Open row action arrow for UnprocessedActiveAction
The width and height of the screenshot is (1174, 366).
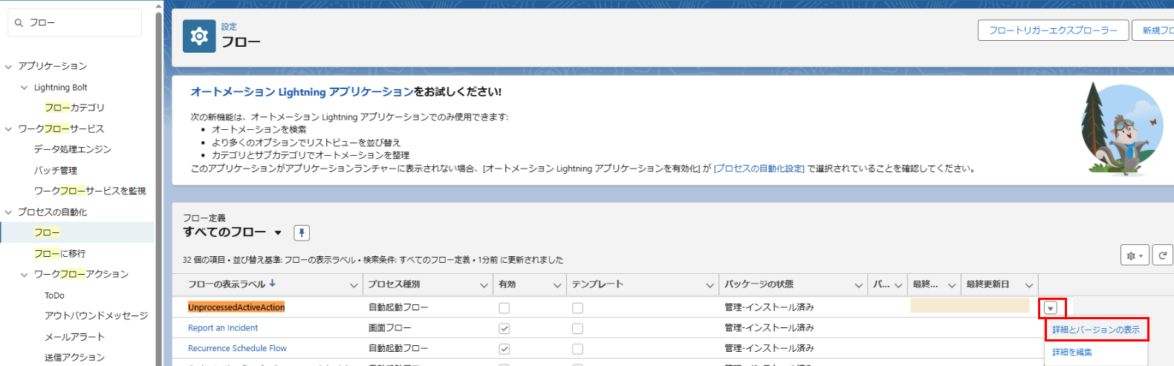[x=1050, y=307]
